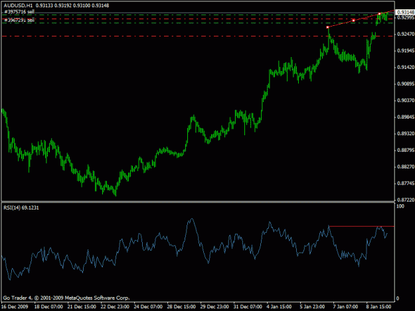Click the Go Trader 4 MetaQuotes copyright text
Screen dimensions: 415x311
(x=66, y=298)
